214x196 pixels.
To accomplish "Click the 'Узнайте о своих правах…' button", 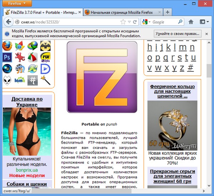I will tap(177, 33).
